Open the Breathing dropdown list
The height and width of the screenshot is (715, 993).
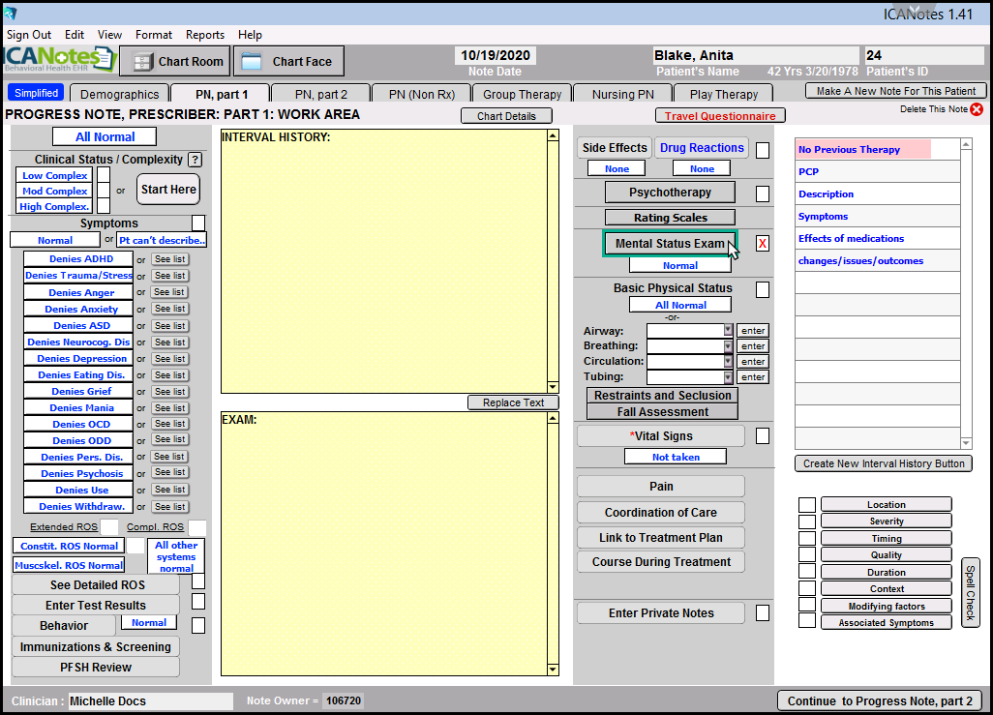(728, 346)
